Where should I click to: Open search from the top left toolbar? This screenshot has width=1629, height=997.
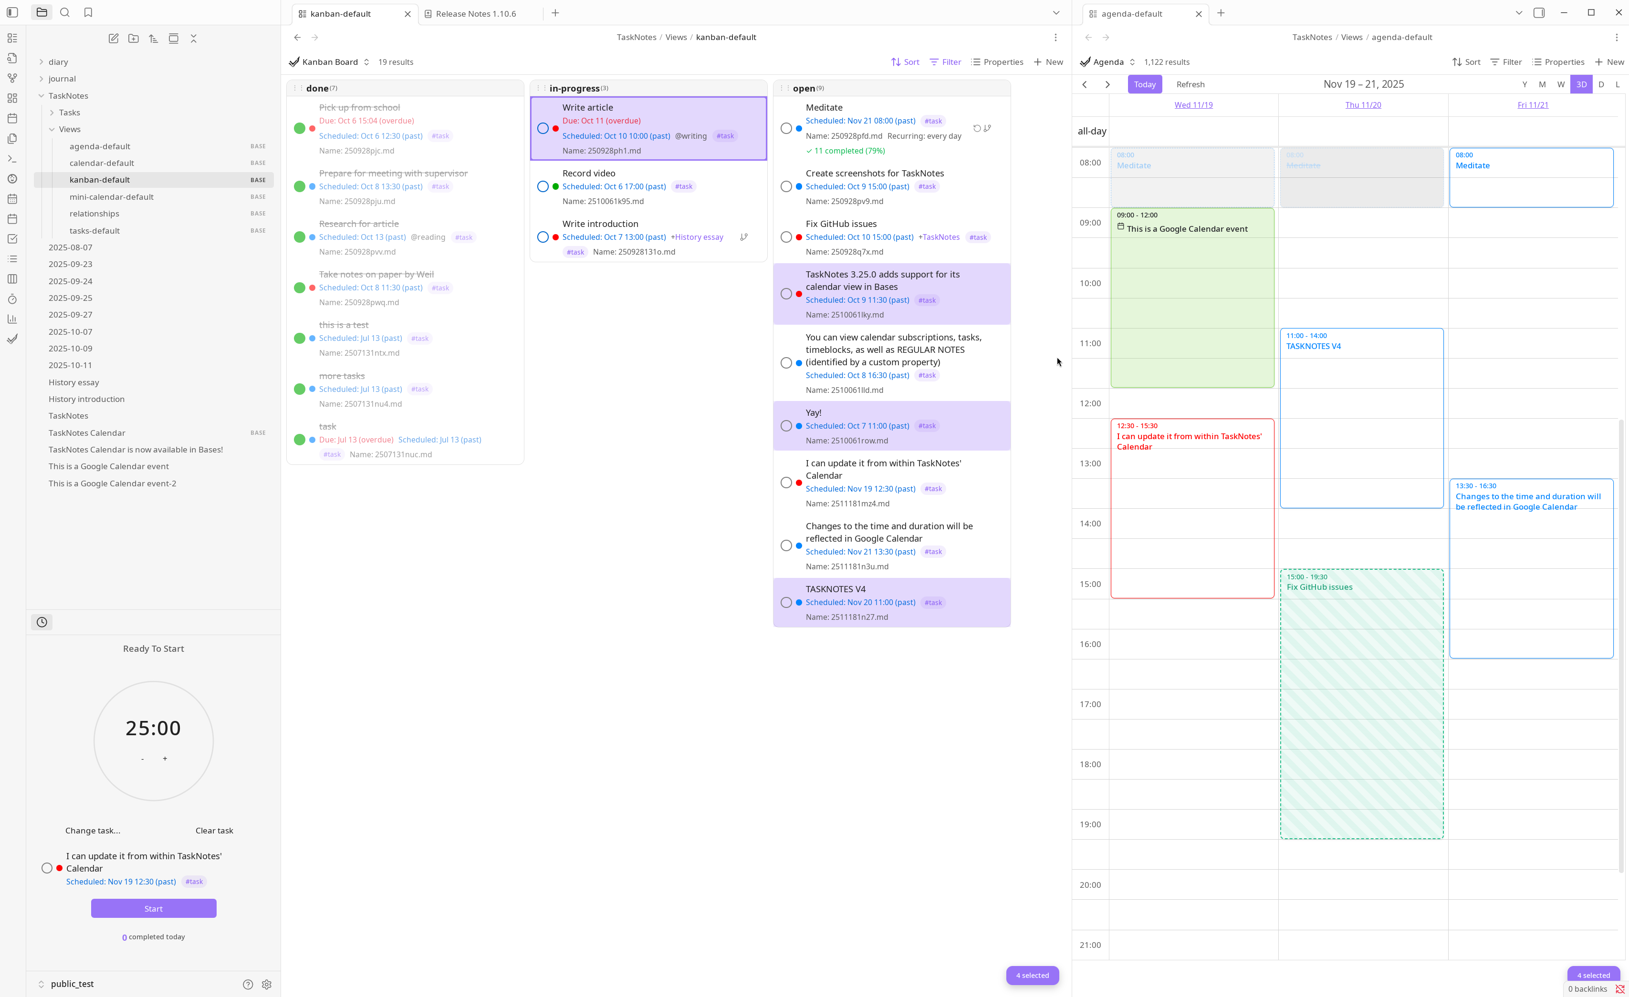[65, 12]
